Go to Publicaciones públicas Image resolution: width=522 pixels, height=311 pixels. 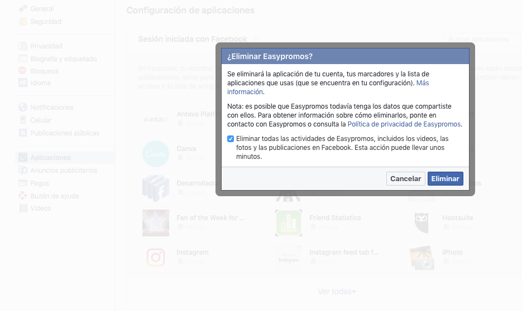click(x=65, y=133)
